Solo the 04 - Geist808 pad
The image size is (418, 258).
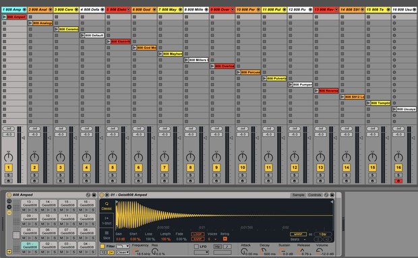point(92,252)
